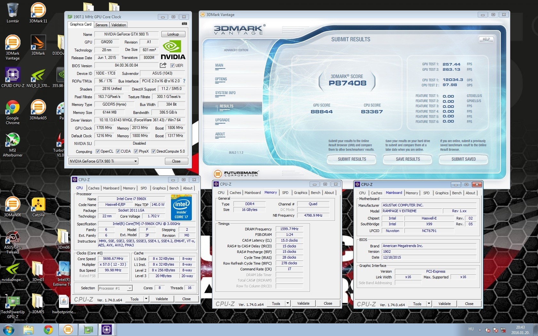Open the hwbotprime java file
The image size is (538, 336).
click(x=64, y=304)
